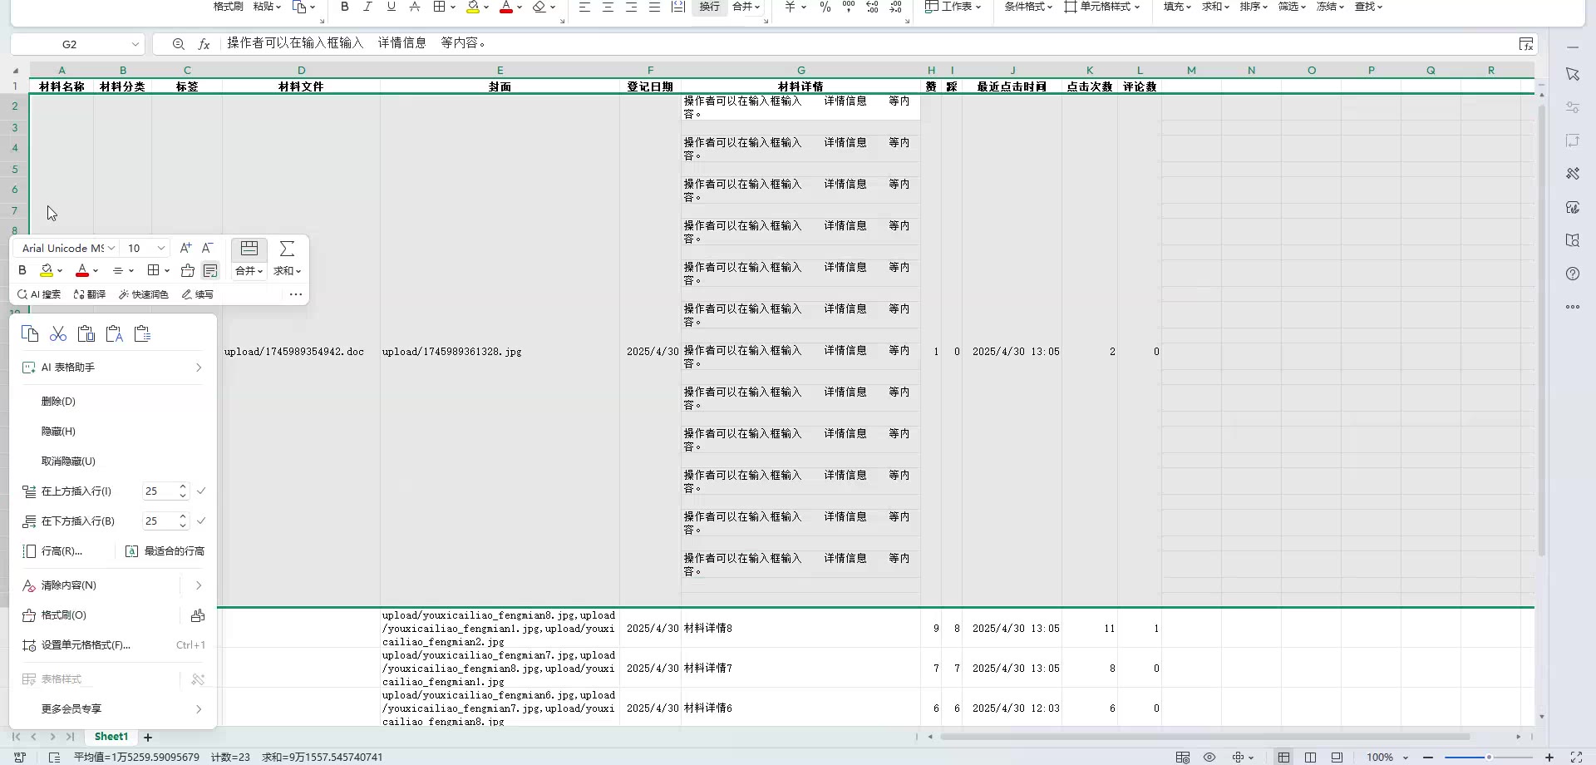Click the paste icon in context menu

pyautogui.click(x=86, y=334)
